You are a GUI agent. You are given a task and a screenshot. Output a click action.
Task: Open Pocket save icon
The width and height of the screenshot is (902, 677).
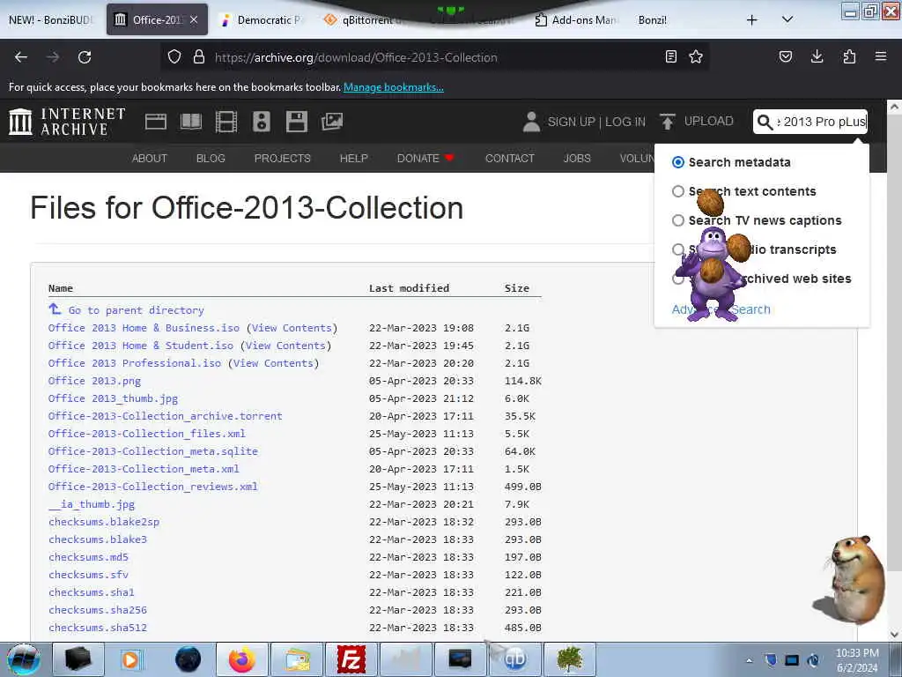(x=785, y=57)
